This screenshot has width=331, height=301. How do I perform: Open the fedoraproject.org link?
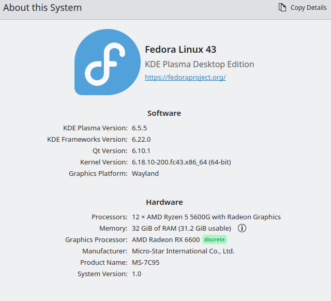click(x=185, y=77)
